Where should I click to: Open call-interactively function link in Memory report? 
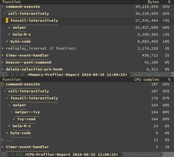29,14
